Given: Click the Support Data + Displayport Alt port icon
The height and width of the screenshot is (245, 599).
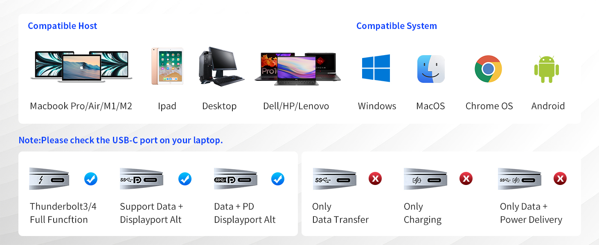Looking at the screenshot, I should pos(142,179).
